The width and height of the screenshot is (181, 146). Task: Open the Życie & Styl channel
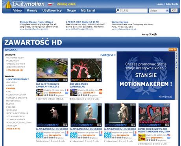[13, 129]
